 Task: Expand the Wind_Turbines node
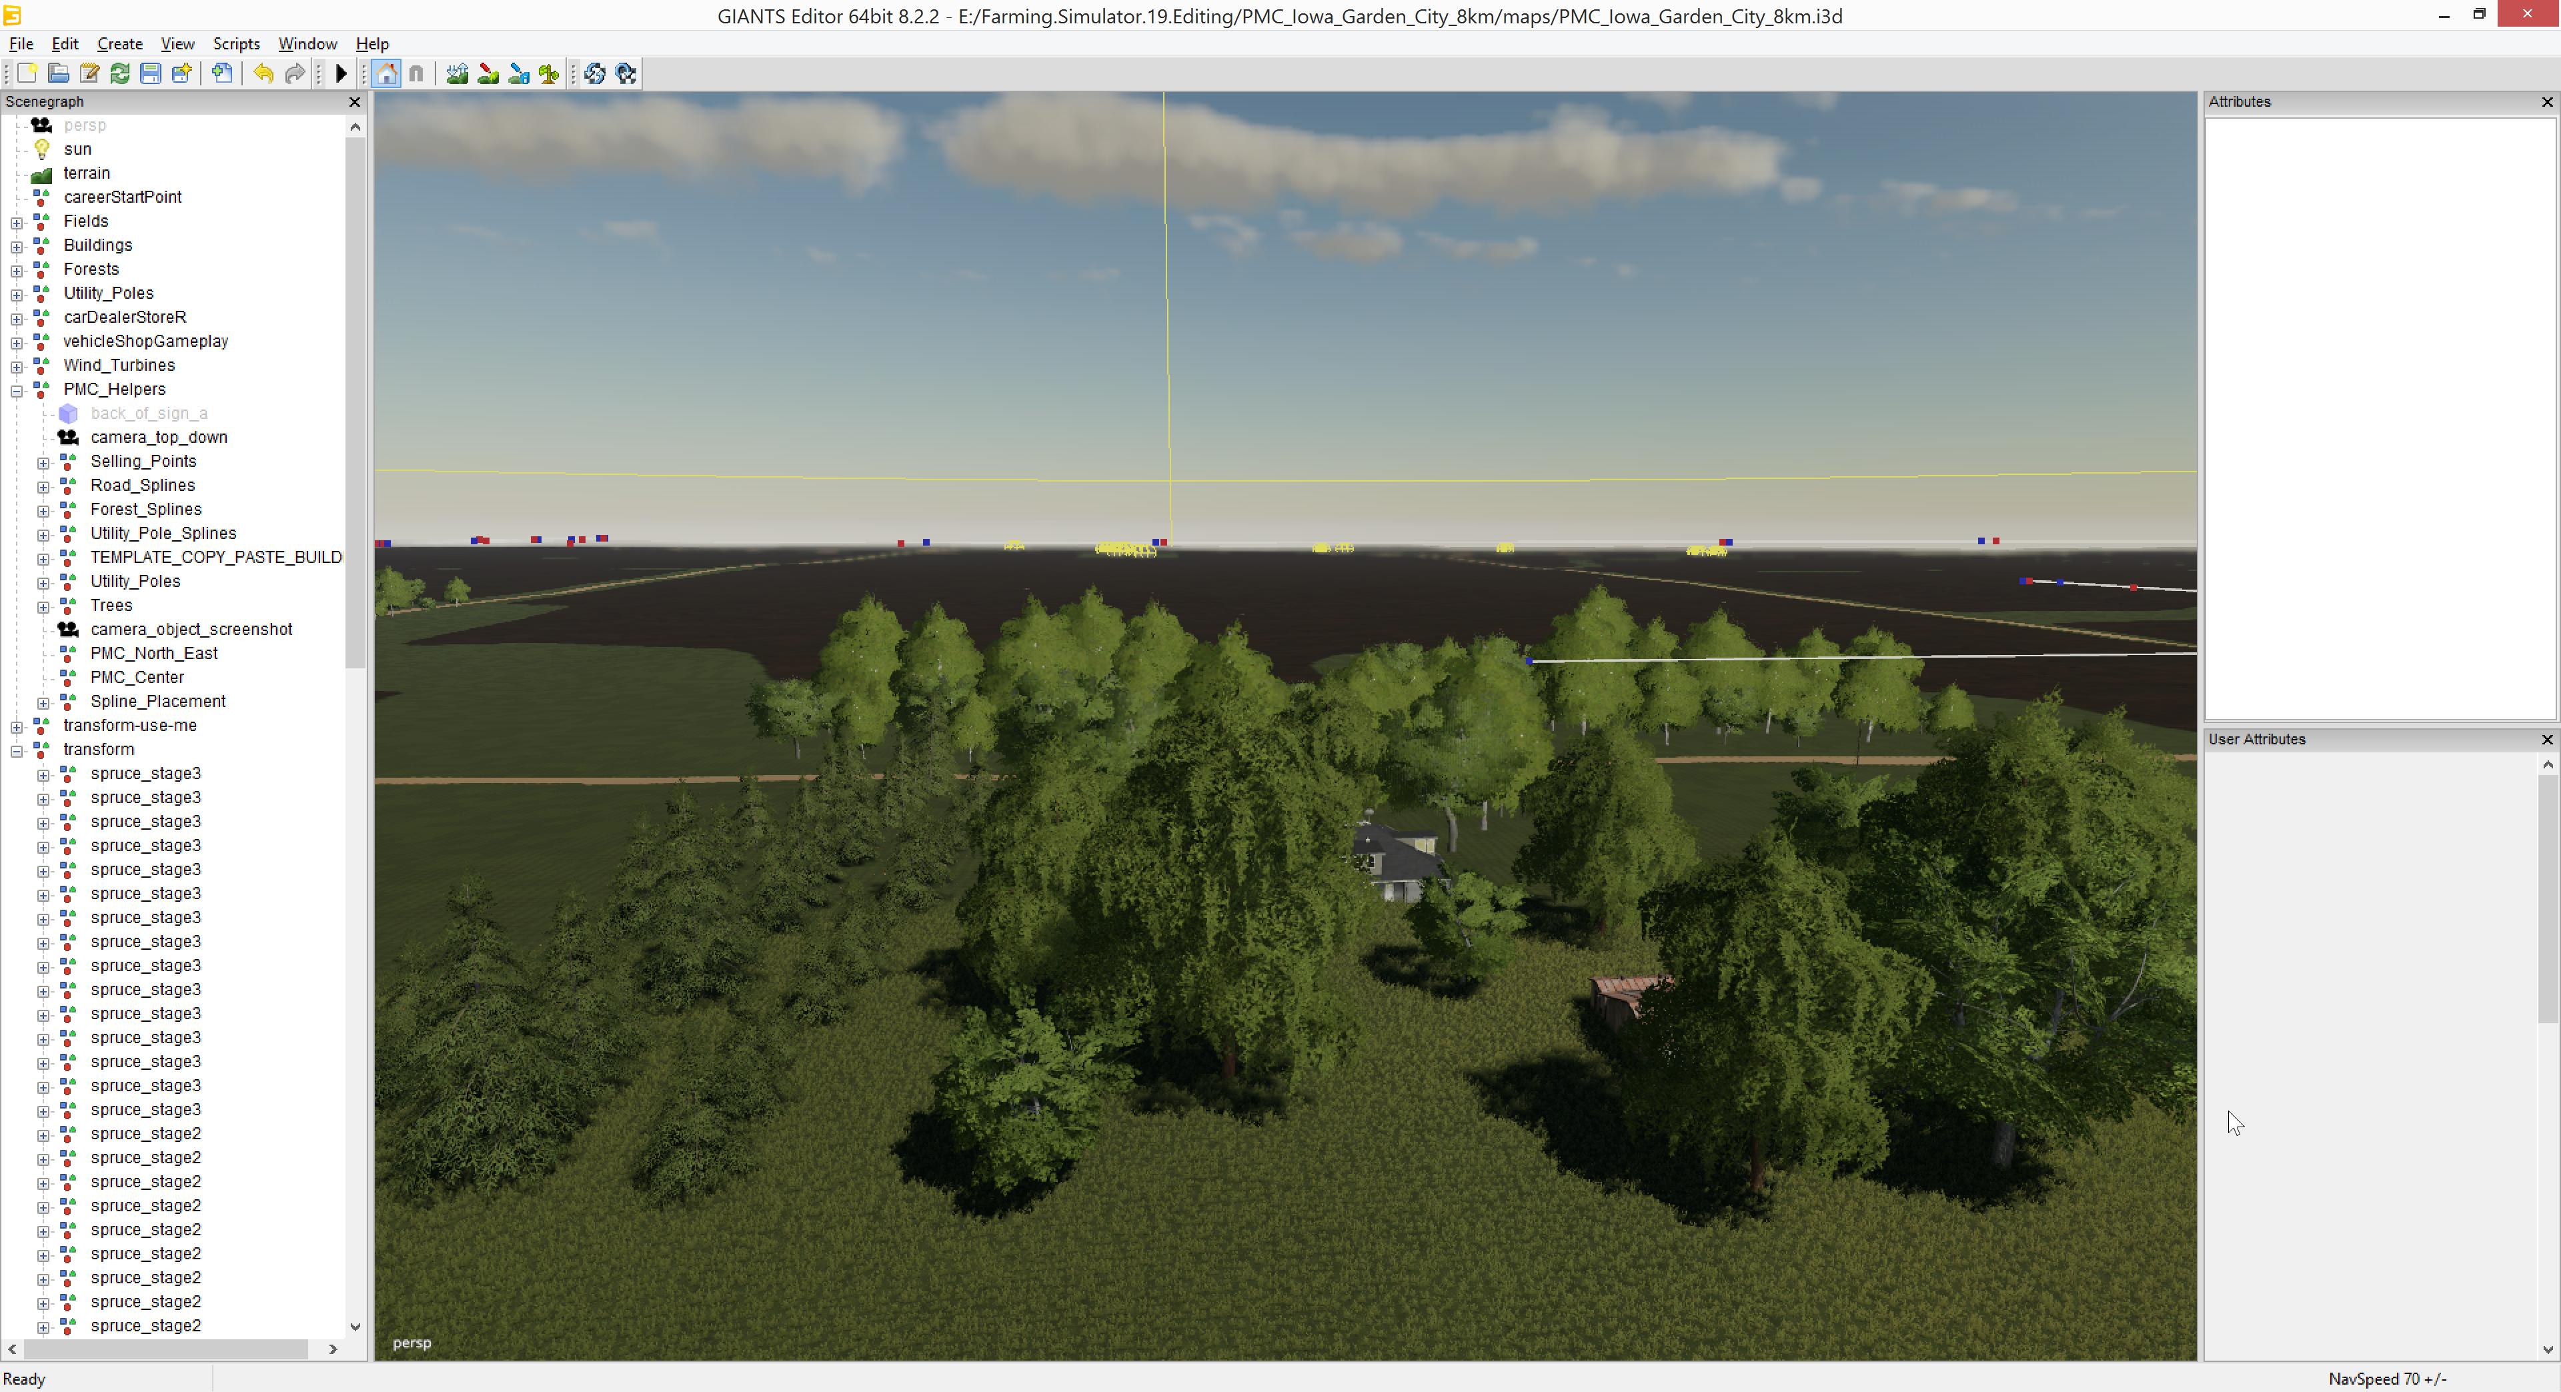point(17,367)
